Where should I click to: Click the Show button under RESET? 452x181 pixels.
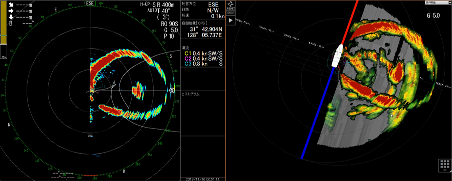click(231, 13)
